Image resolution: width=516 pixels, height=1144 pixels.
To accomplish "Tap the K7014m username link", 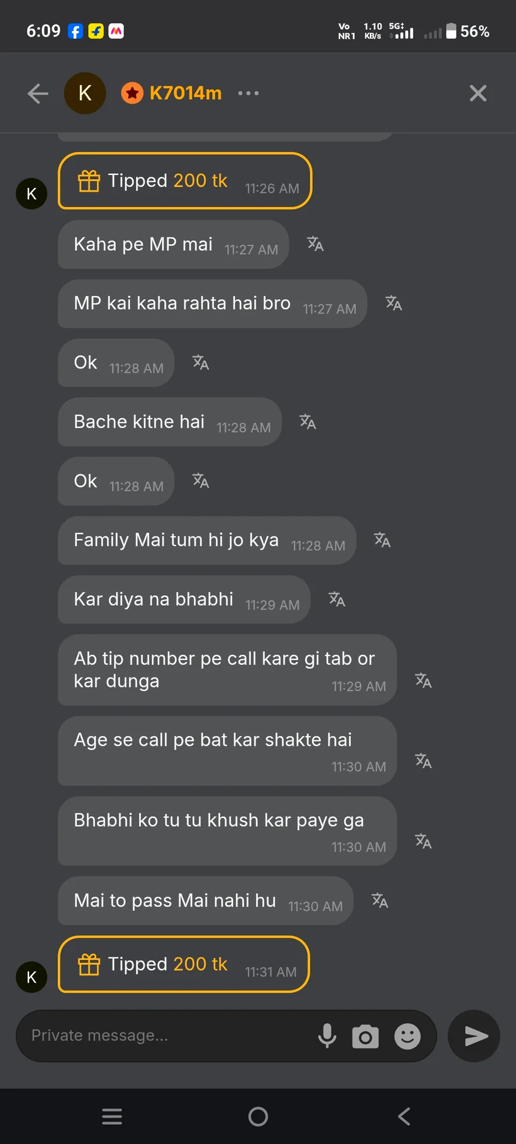I will click(x=185, y=93).
